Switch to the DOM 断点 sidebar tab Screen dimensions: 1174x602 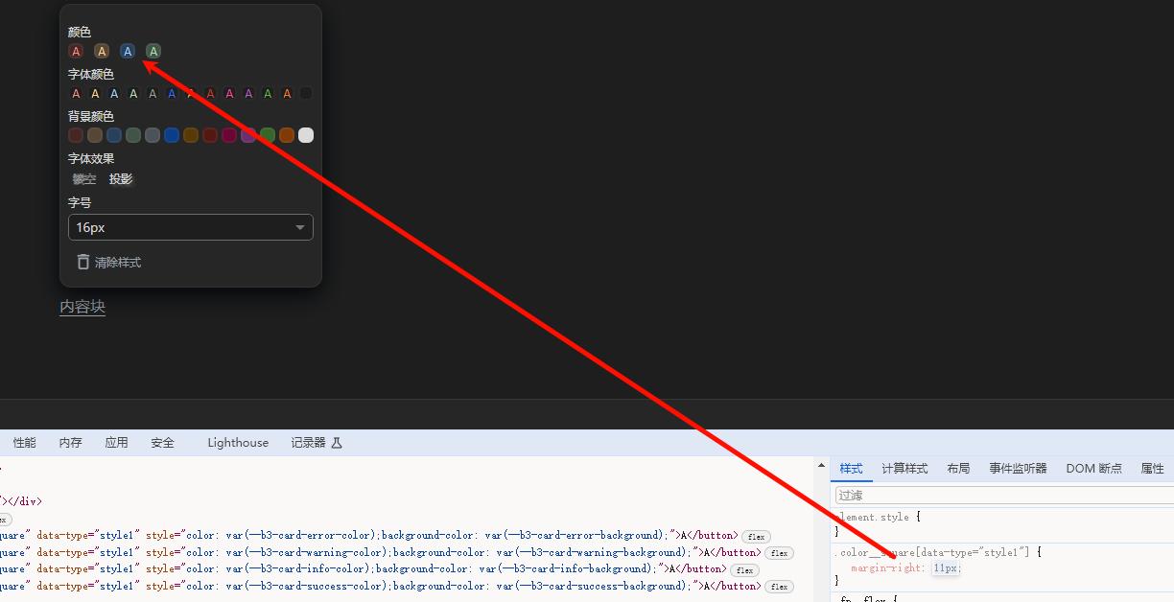point(1093,469)
